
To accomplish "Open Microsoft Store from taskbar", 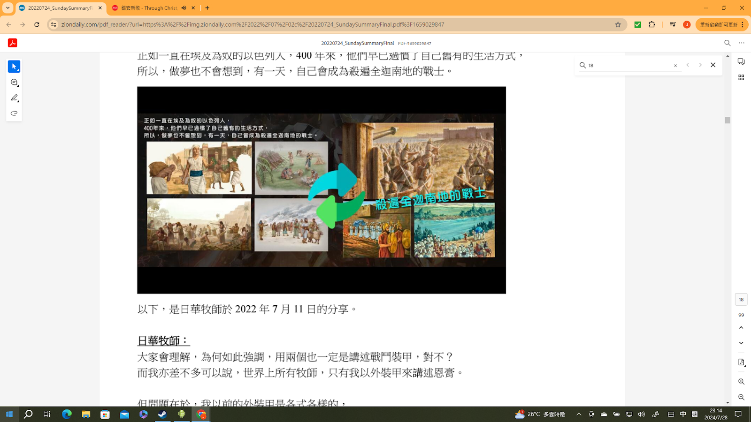I will point(105,414).
